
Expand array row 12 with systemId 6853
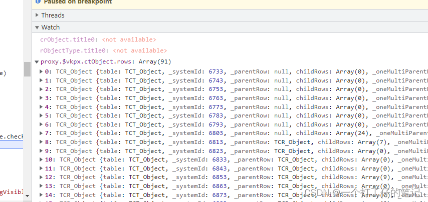(41, 177)
